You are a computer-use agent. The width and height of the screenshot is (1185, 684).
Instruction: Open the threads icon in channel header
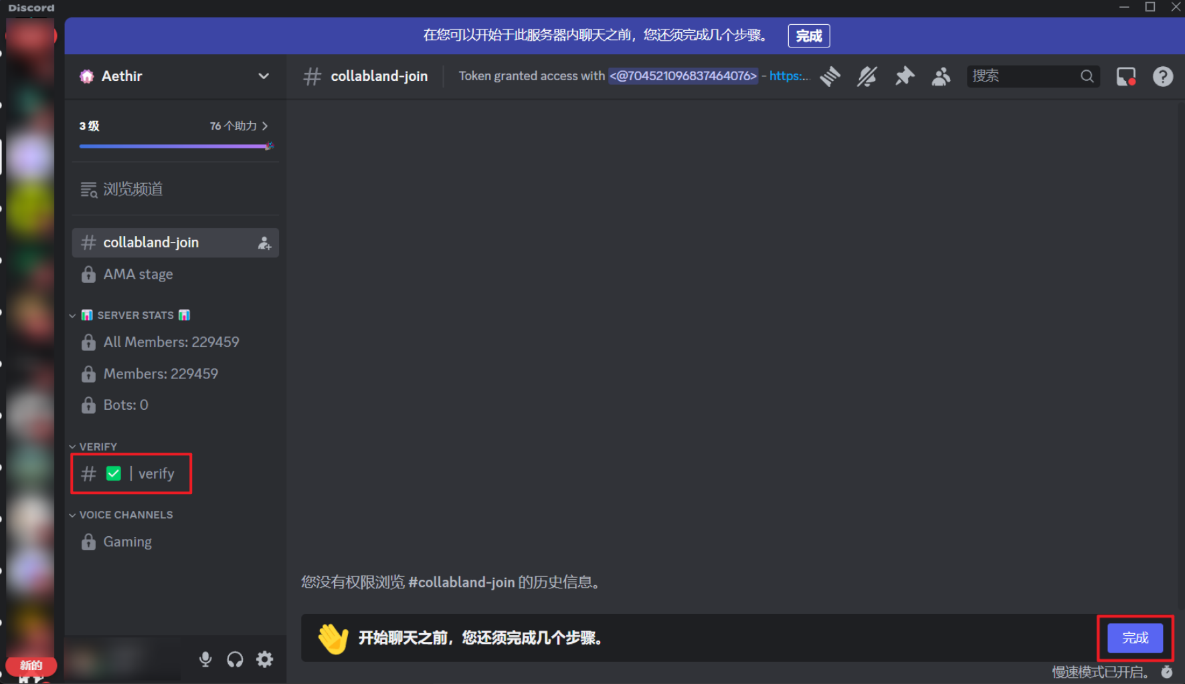pyautogui.click(x=830, y=76)
